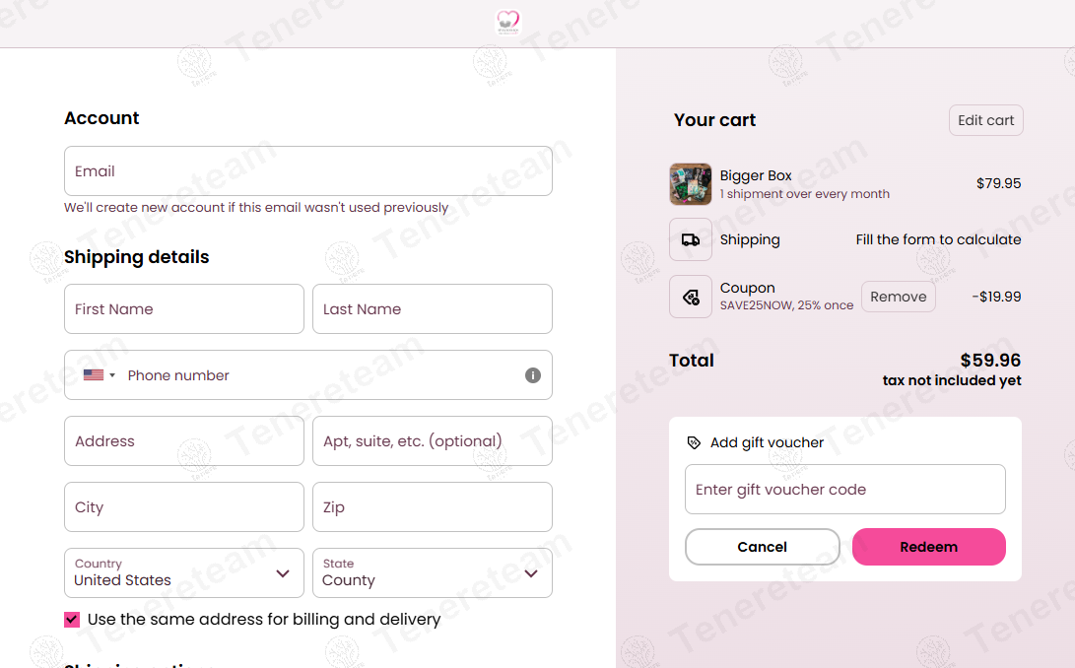The width and height of the screenshot is (1075, 668).
Task: Open the phone country code selector arrow
Action: click(111, 375)
